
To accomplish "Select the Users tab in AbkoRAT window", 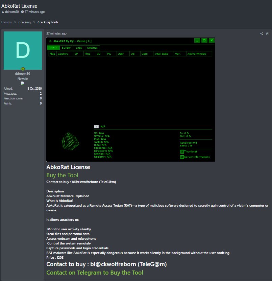I will click(x=53, y=48).
